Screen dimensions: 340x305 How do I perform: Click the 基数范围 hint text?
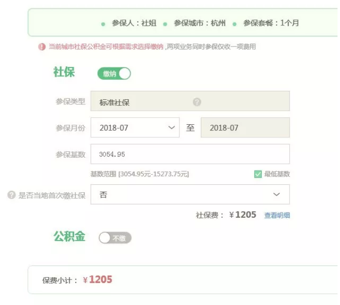(x=140, y=174)
